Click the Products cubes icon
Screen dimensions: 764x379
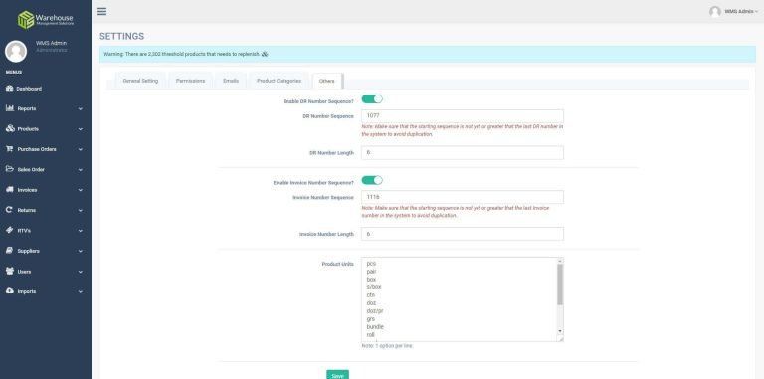[10, 128]
